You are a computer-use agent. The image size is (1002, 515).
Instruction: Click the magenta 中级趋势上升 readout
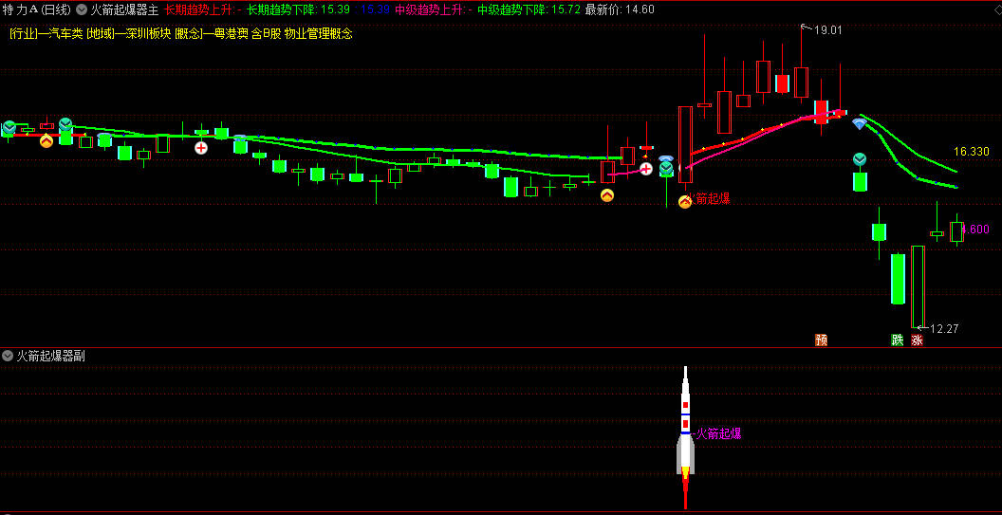pos(434,9)
